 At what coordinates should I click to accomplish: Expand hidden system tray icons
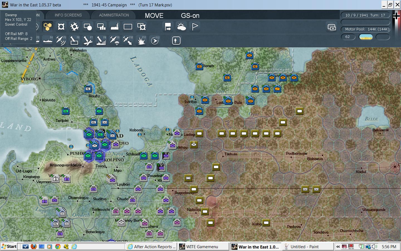tap(338, 247)
